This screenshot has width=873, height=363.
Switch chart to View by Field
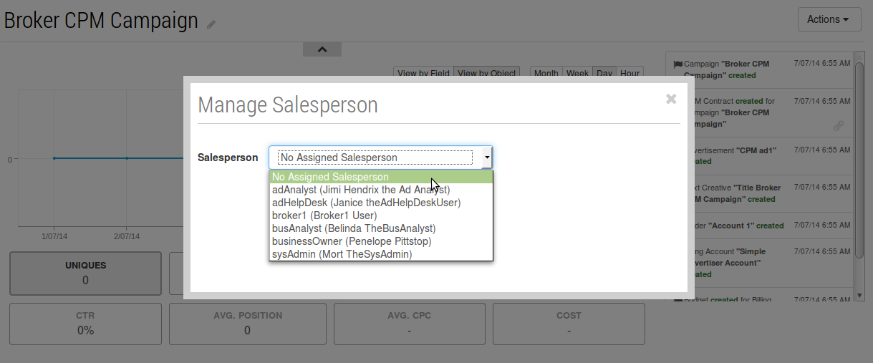(x=423, y=72)
